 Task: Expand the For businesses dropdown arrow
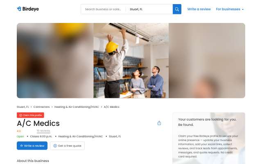[x=243, y=9]
